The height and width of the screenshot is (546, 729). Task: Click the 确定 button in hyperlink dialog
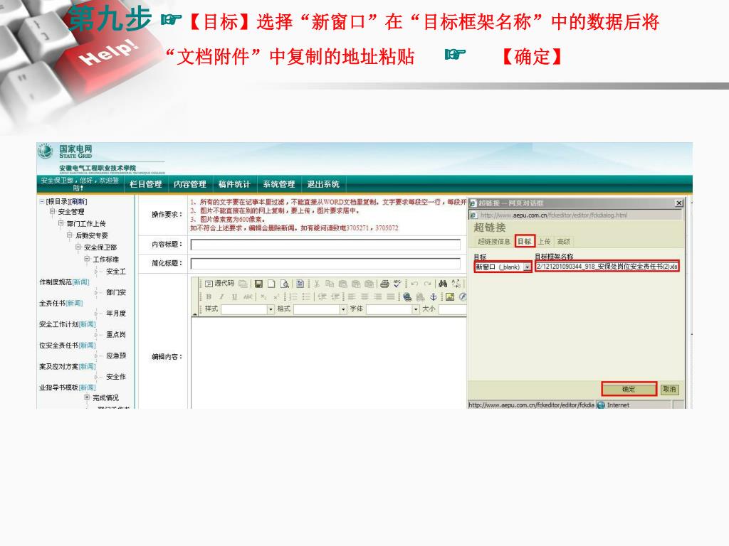pos(629,389)
